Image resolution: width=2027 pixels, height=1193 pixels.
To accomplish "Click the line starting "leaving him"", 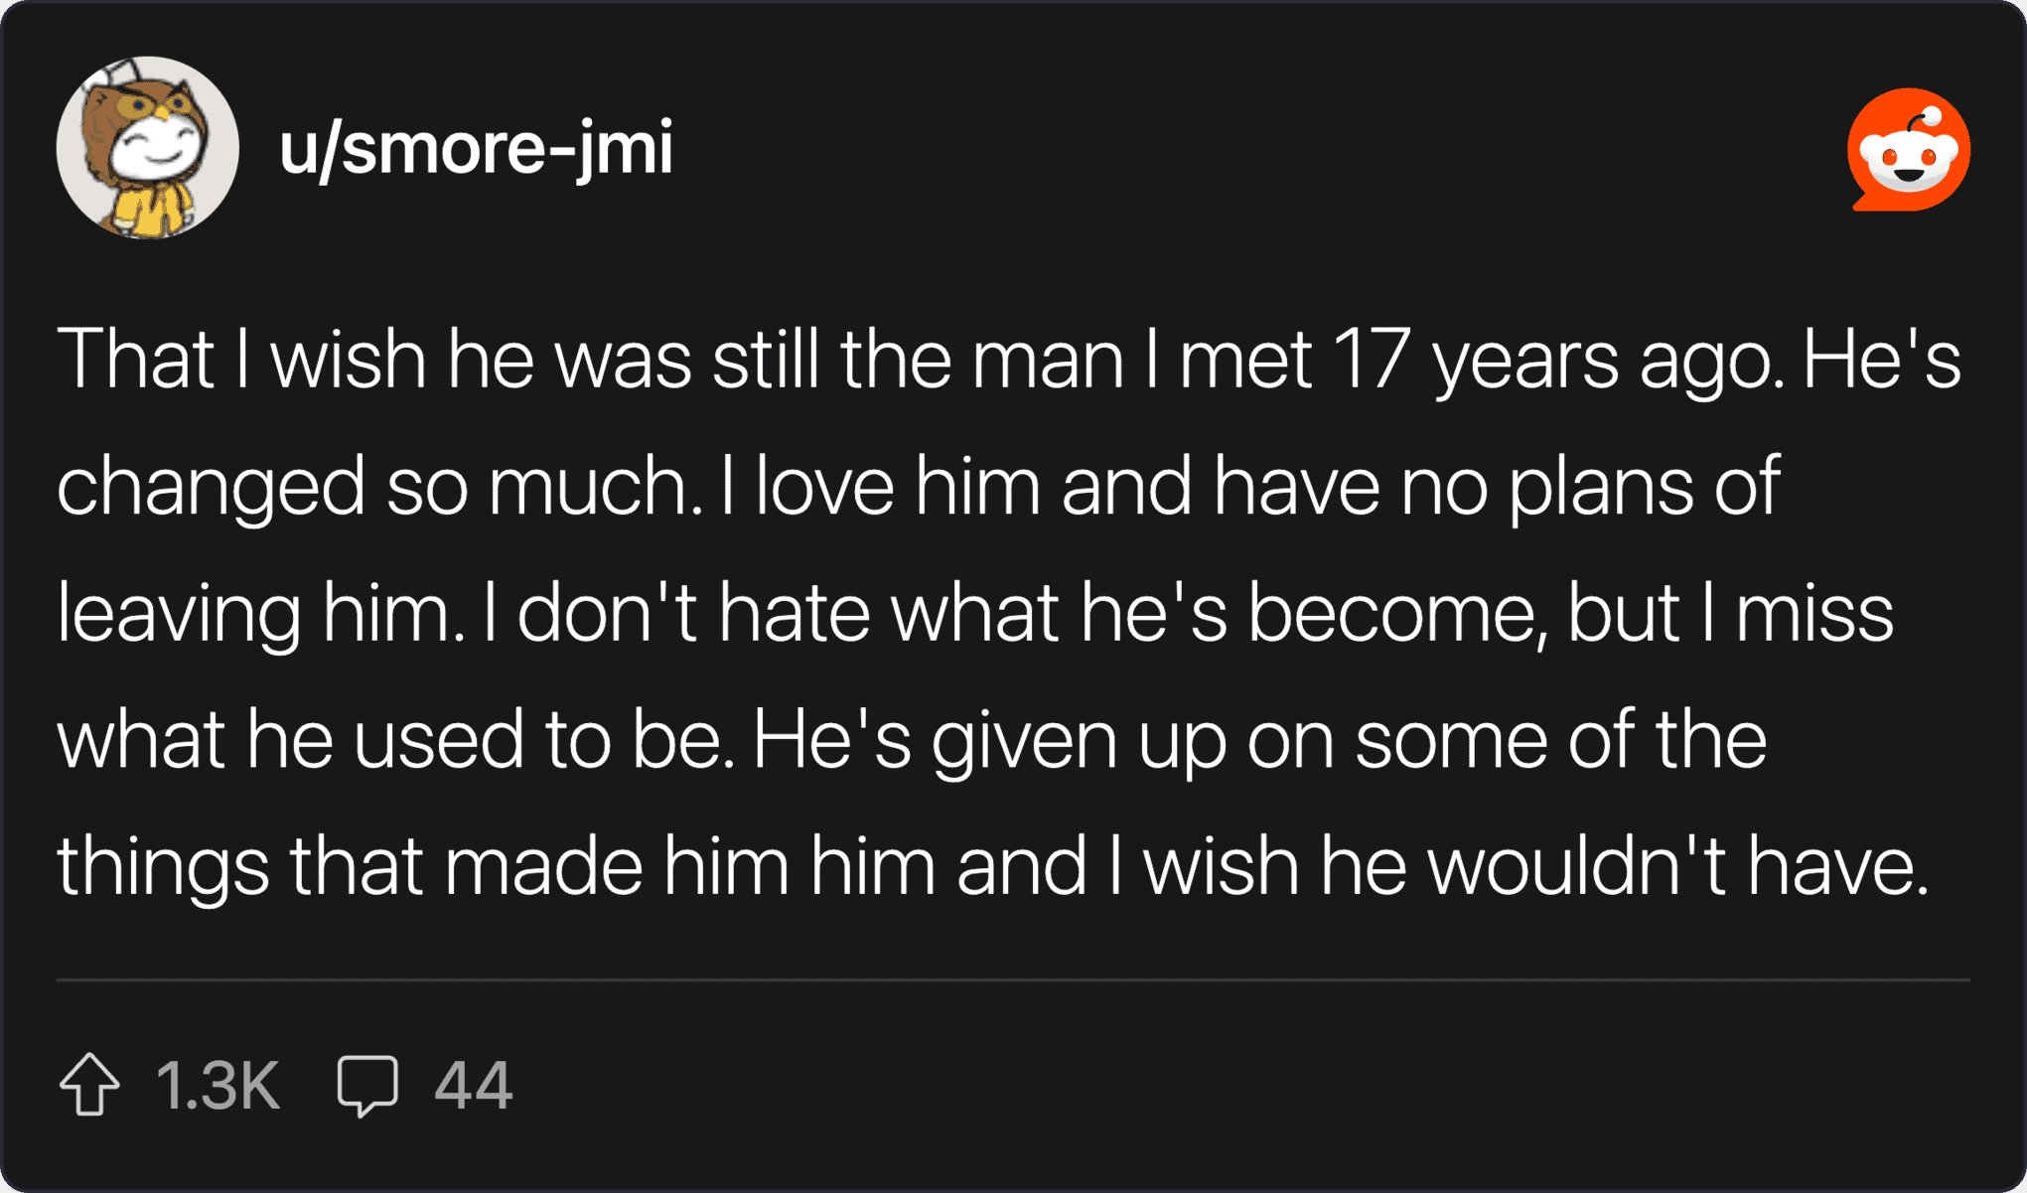I will click(974, 613).
